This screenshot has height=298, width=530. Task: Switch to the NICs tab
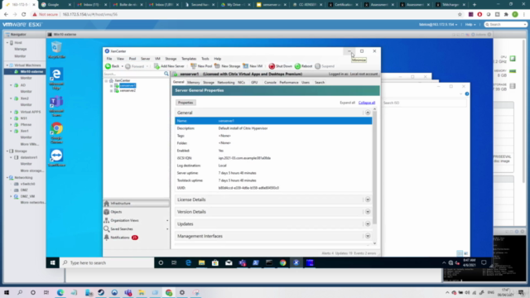[x=241, y=83]
